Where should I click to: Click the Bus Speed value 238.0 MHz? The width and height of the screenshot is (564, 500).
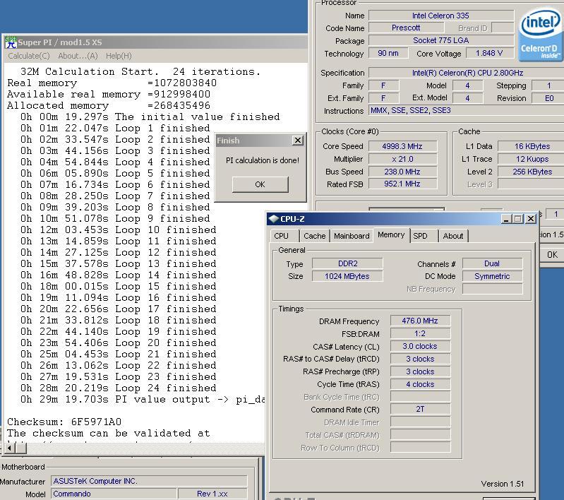[402, 172]
